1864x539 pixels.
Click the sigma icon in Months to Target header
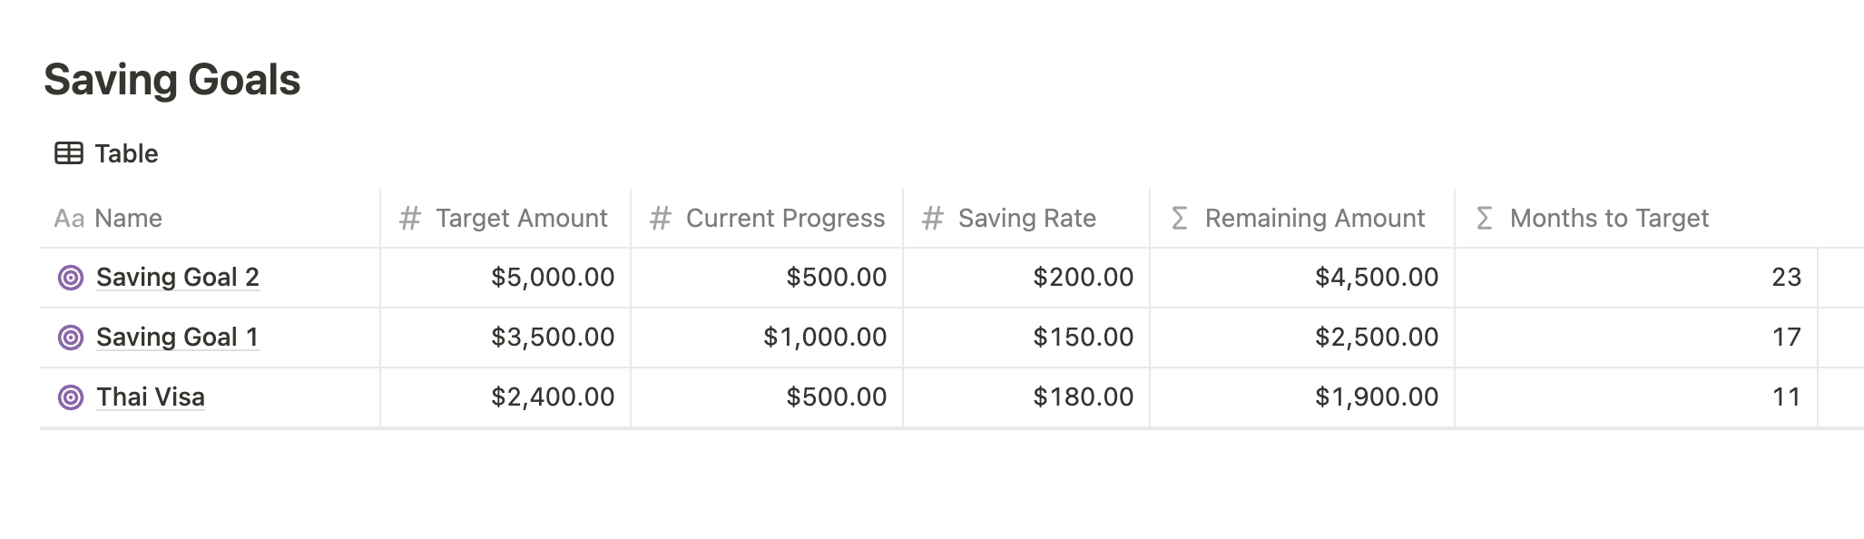(1485, 219)
